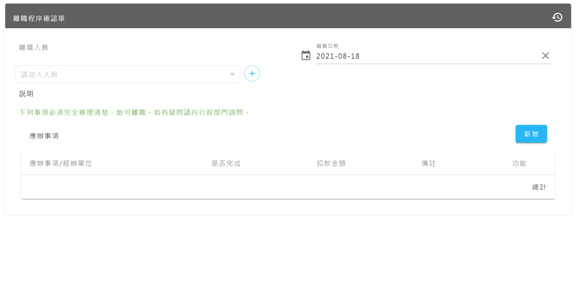Click the 說明 heading

(26, 94)
